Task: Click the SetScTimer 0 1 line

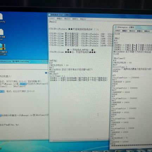Action: (x=57, y=76)
